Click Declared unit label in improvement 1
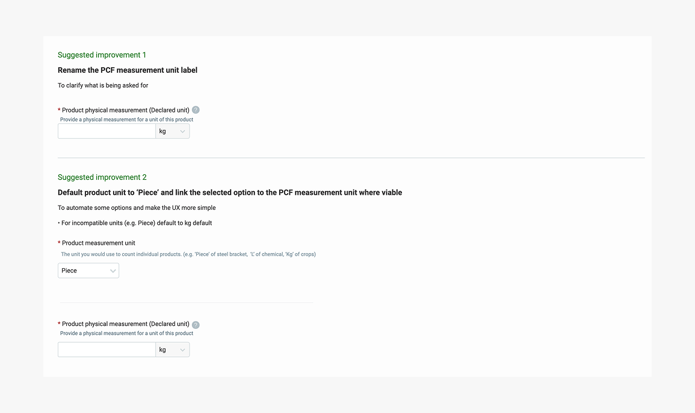Image resolution: width=695 pixels, height=413 pixels. tap(125, 110)
